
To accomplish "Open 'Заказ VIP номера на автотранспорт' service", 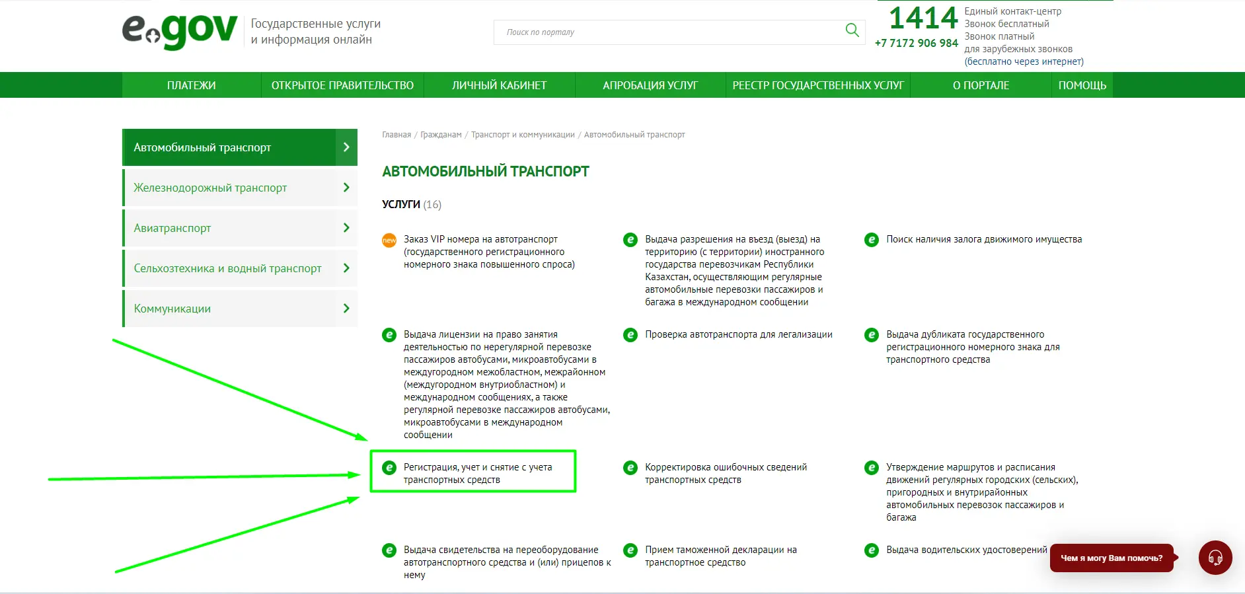I will [489, 252].
